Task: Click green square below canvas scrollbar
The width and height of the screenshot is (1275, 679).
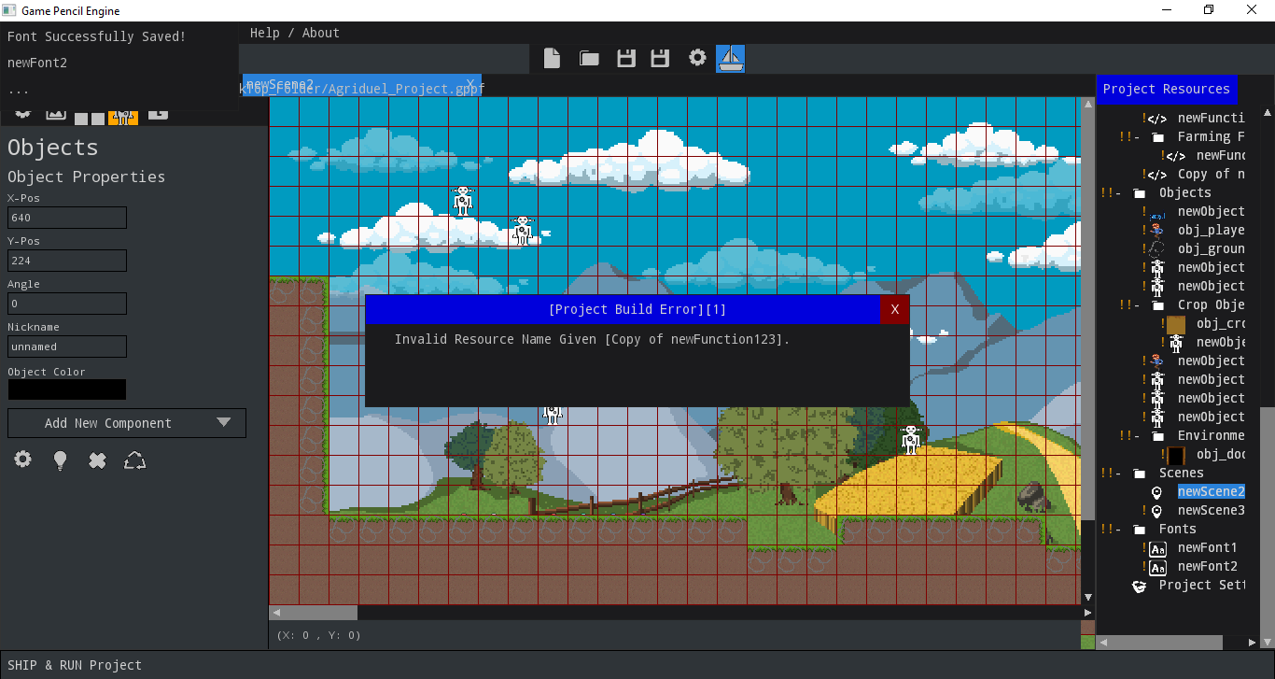Action: coord(1087,643)
